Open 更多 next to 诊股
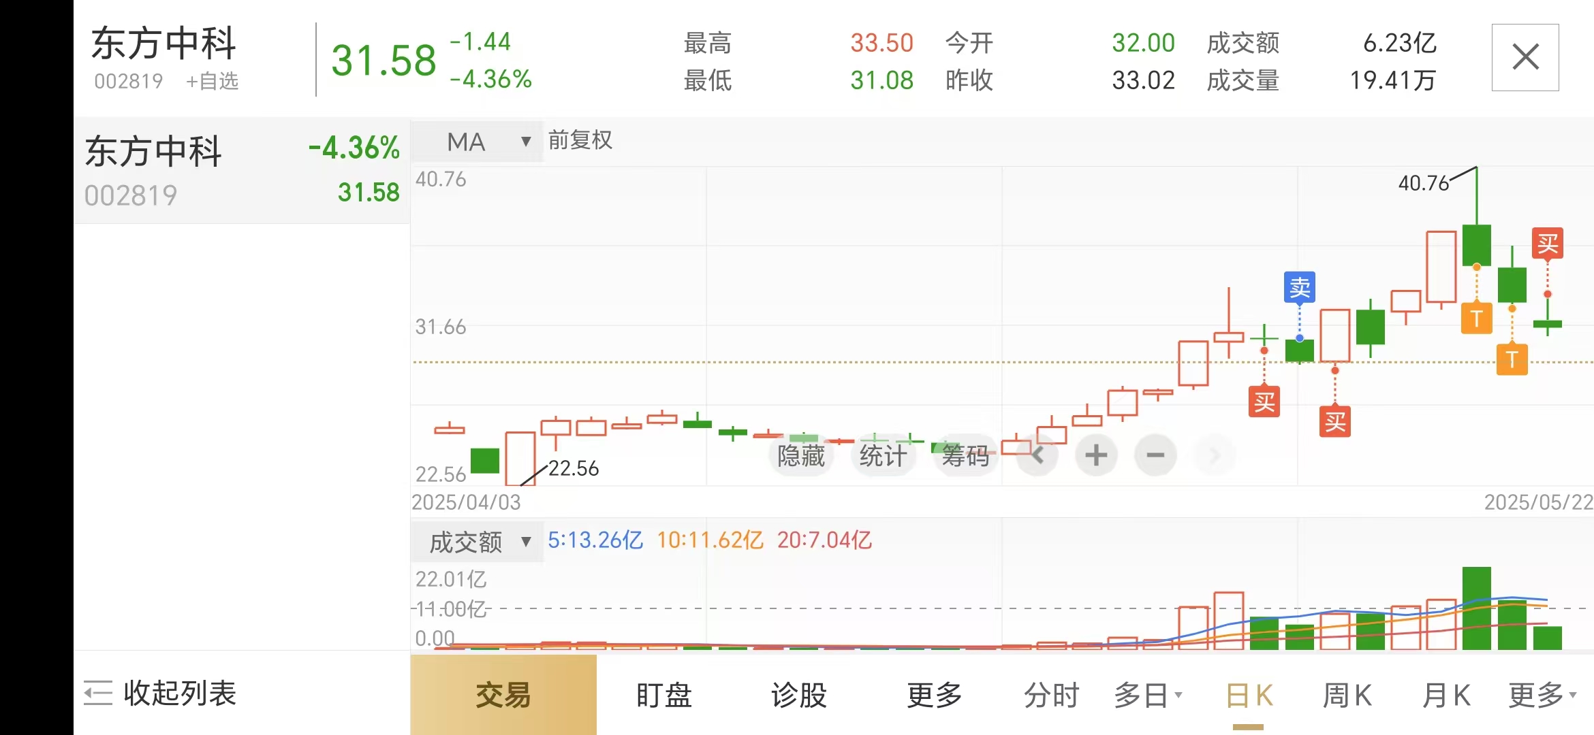 click(x=935, y=695)
